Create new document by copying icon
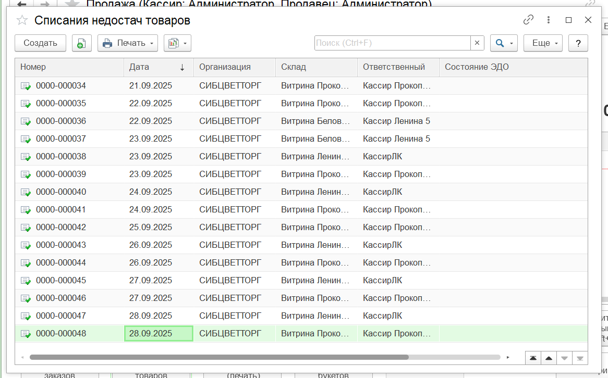The width and height of the screenshot is (608, 378). point(81,43)
